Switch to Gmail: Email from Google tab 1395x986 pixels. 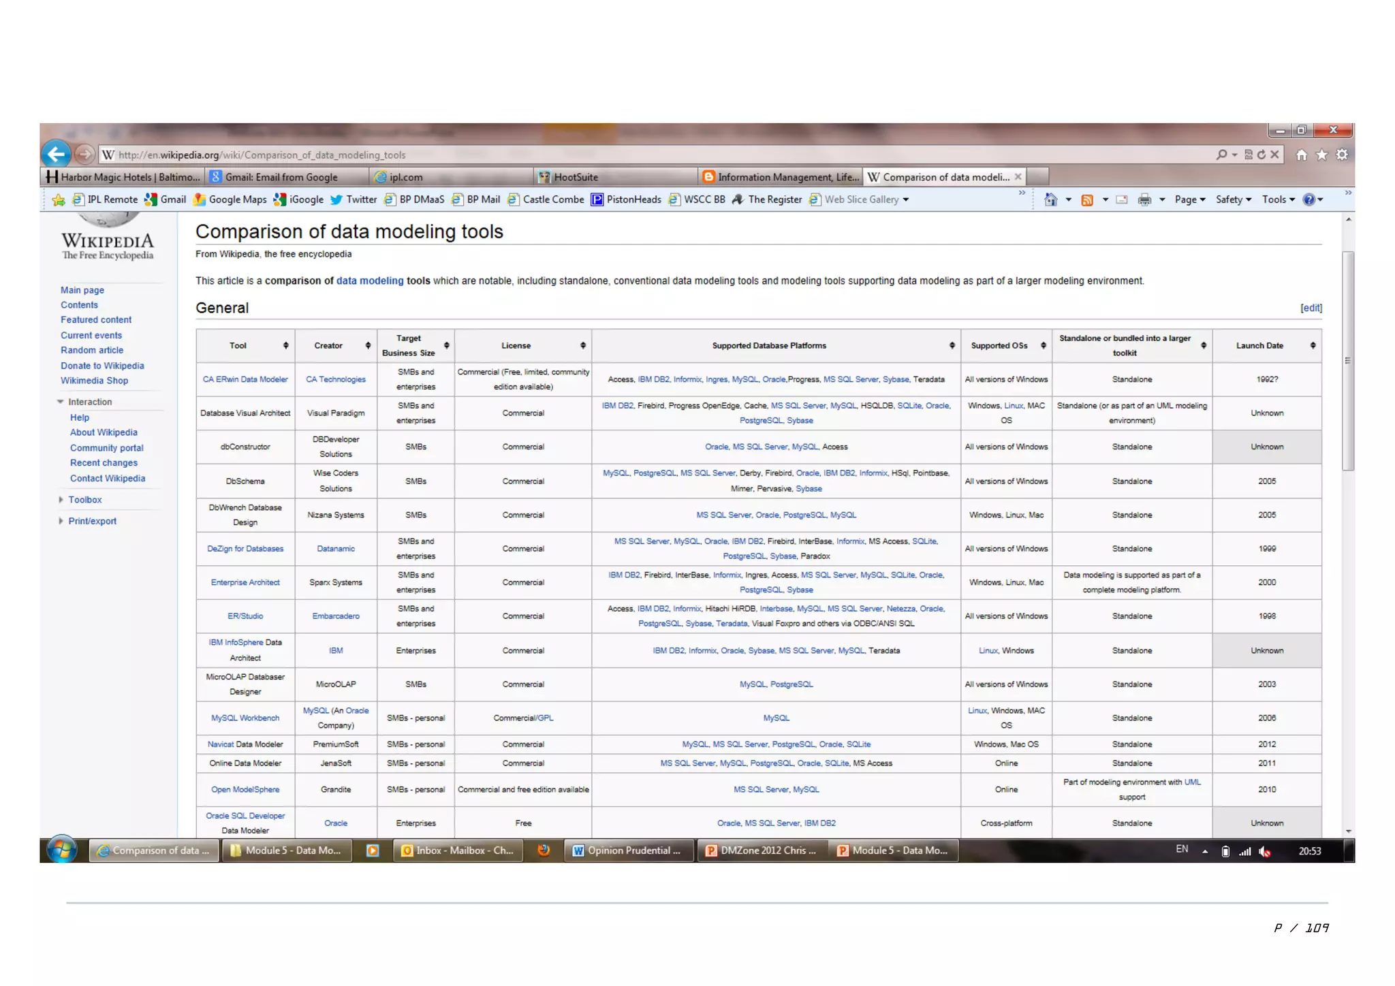(281, 177)
